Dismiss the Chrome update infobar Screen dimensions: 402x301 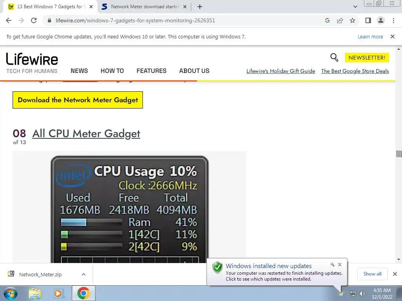click(x=393, y=36)
